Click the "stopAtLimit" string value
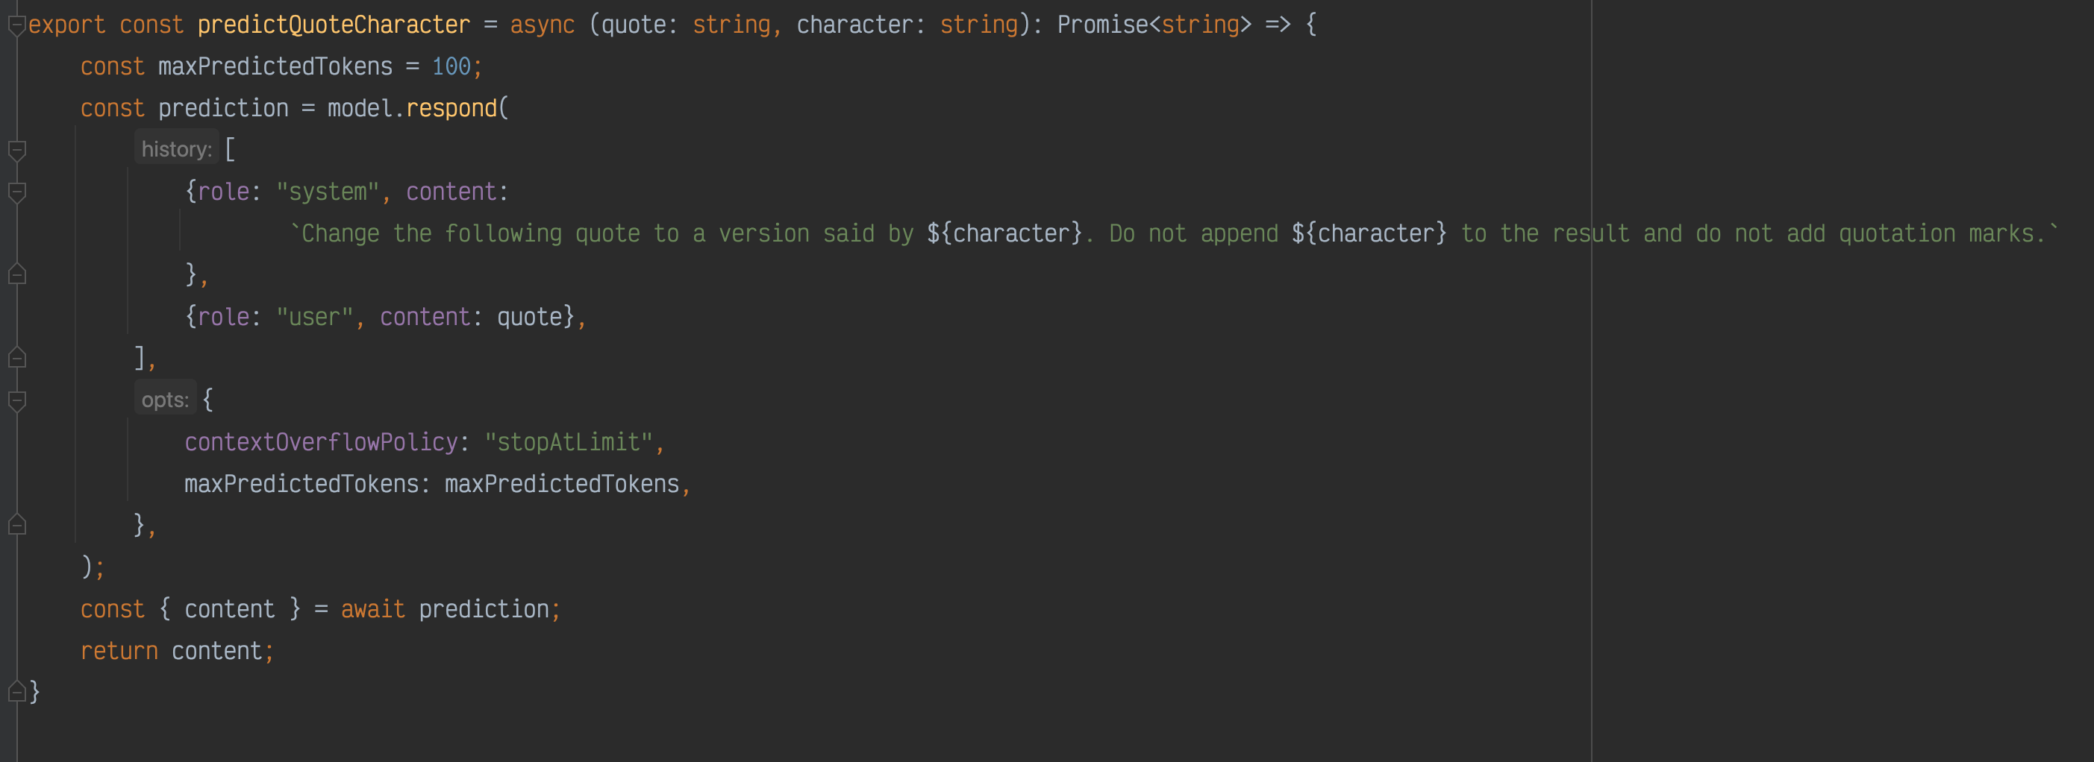Screen dimensions: 2094x762 coord(568,442)
